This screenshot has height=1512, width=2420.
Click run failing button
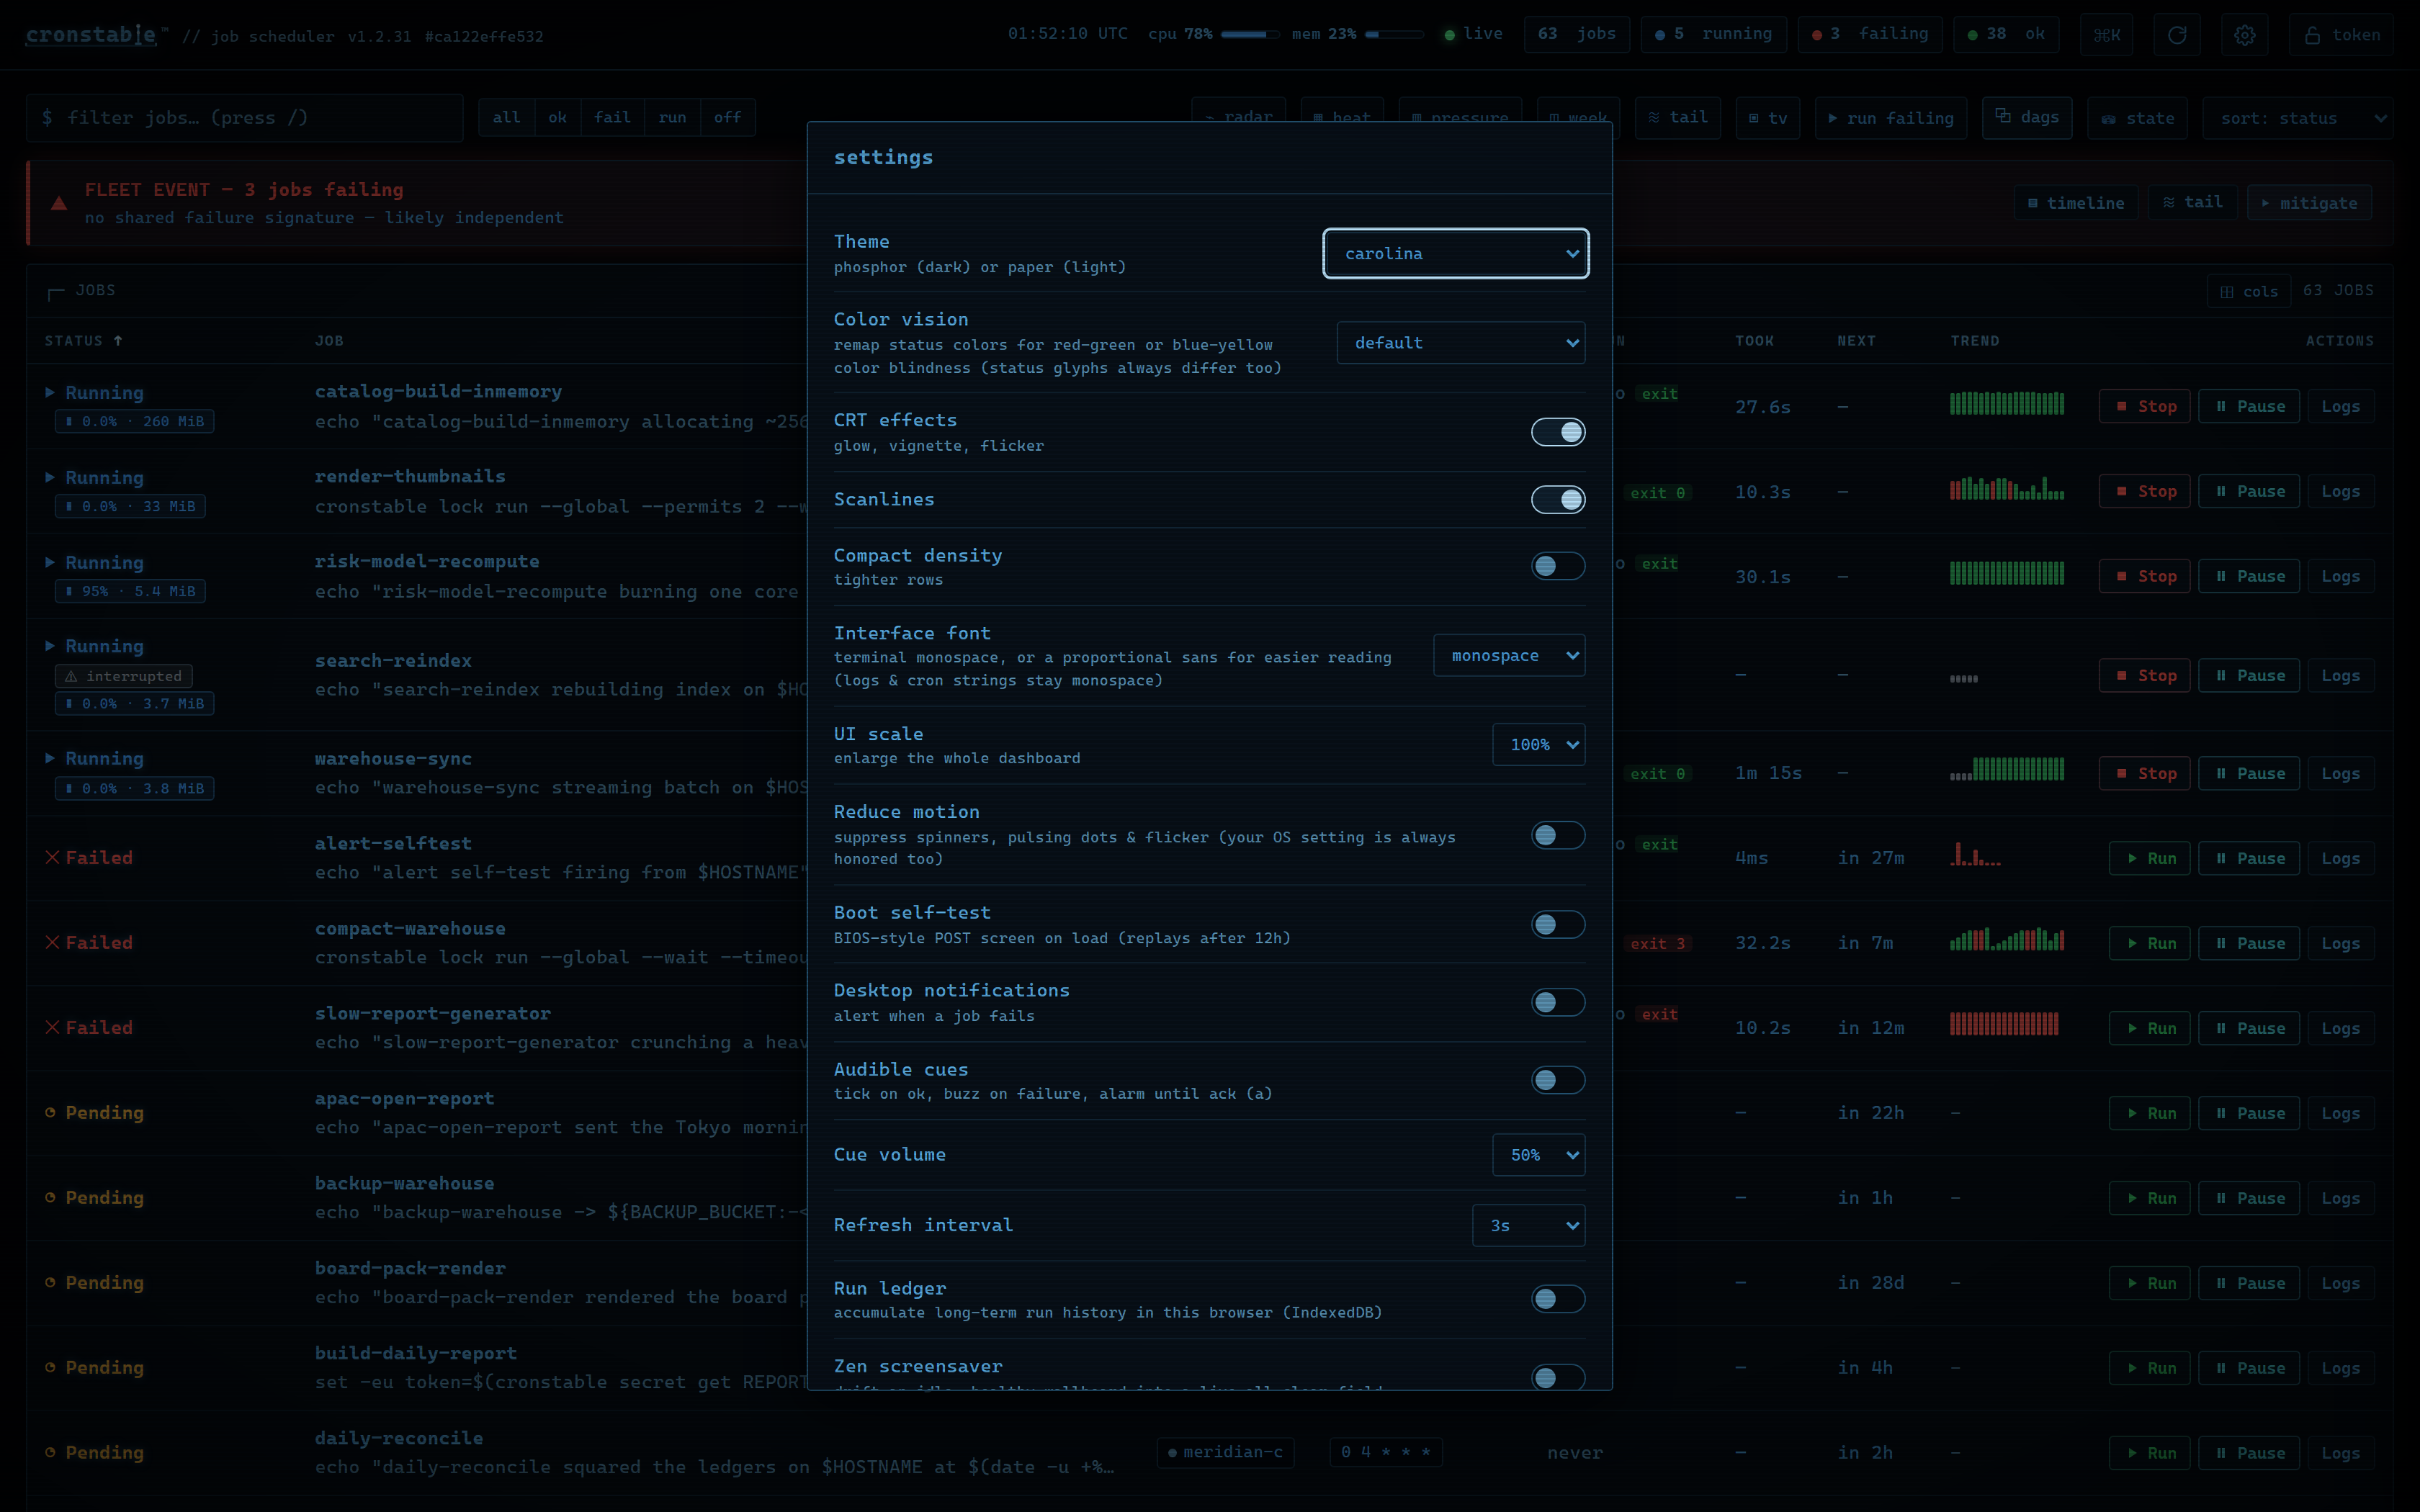point(1891,118)
